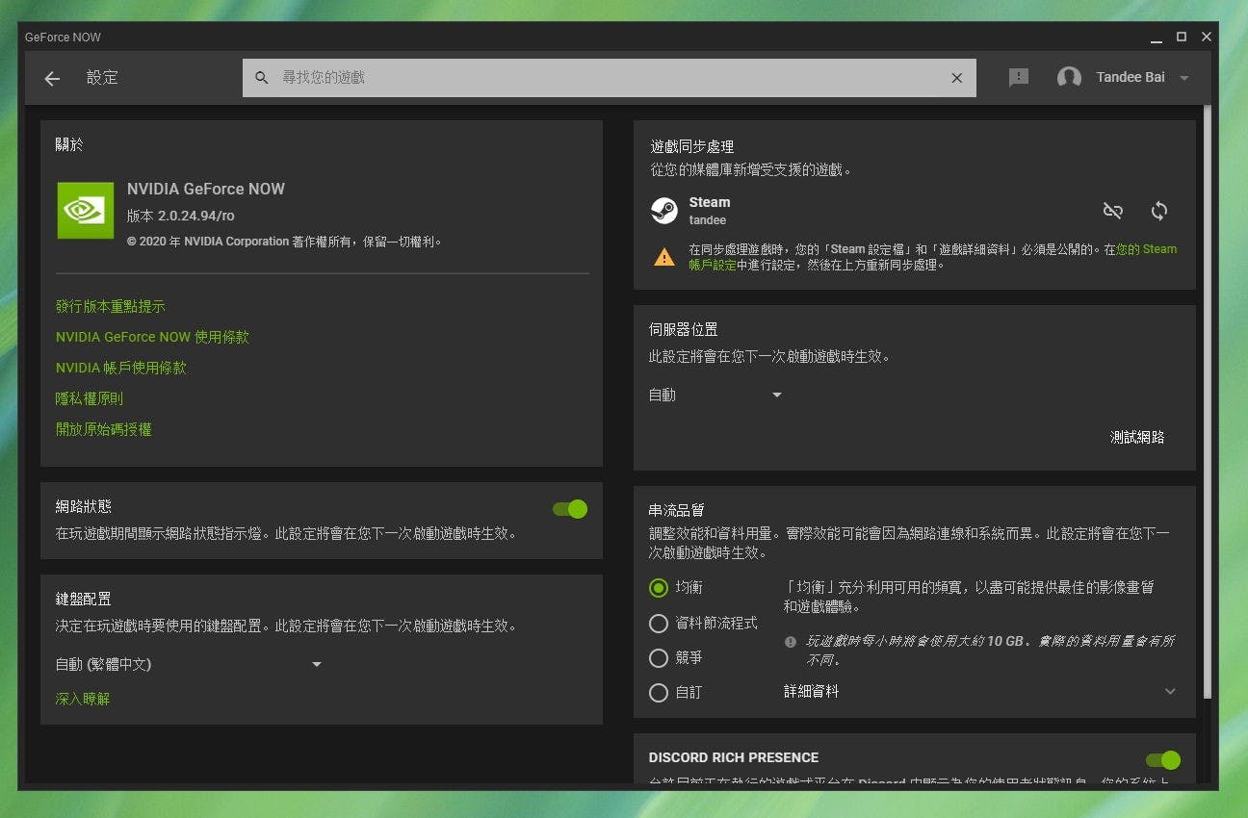Image resolution: width=1248 pixels, height=818 pixels.
Task: Open the keyboard layout 自動 (繁體中文) dropdown
Action: [x=189, y=664]
